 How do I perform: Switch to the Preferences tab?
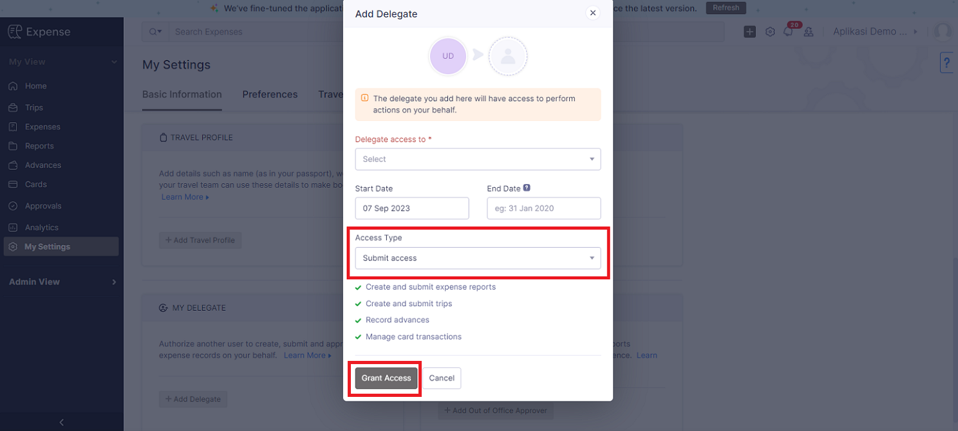point(270,95)
